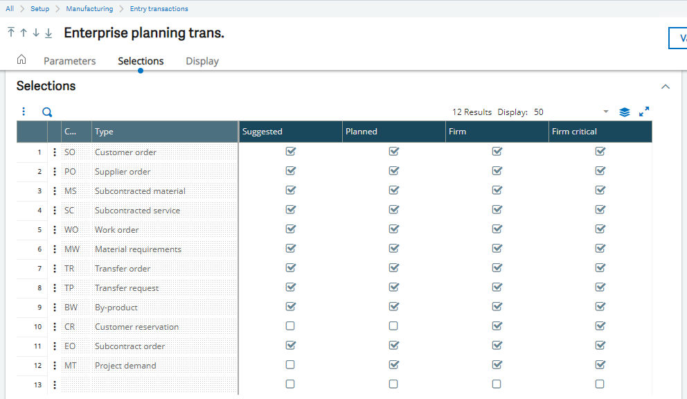Go to previous record using up arrow
The width and height of the screenshot is (687, 399).
tap(24, 33)
